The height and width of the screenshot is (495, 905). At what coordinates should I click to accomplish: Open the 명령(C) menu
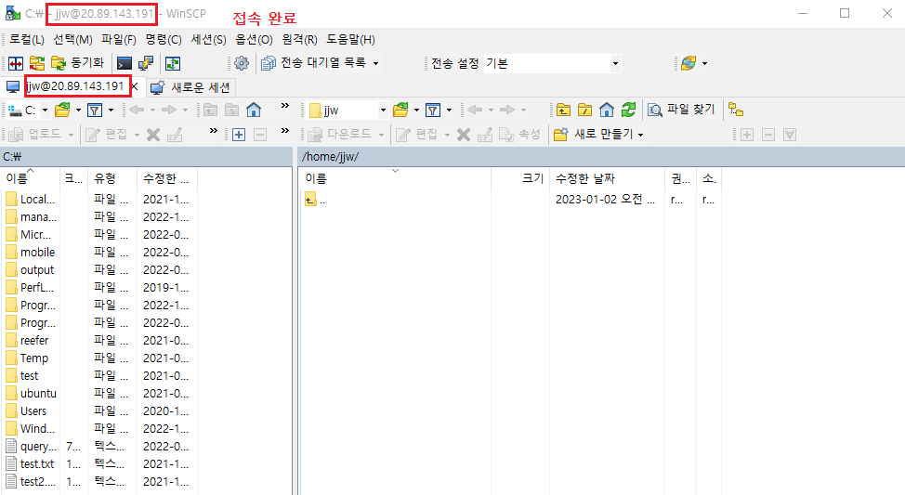tap(164, 39)
